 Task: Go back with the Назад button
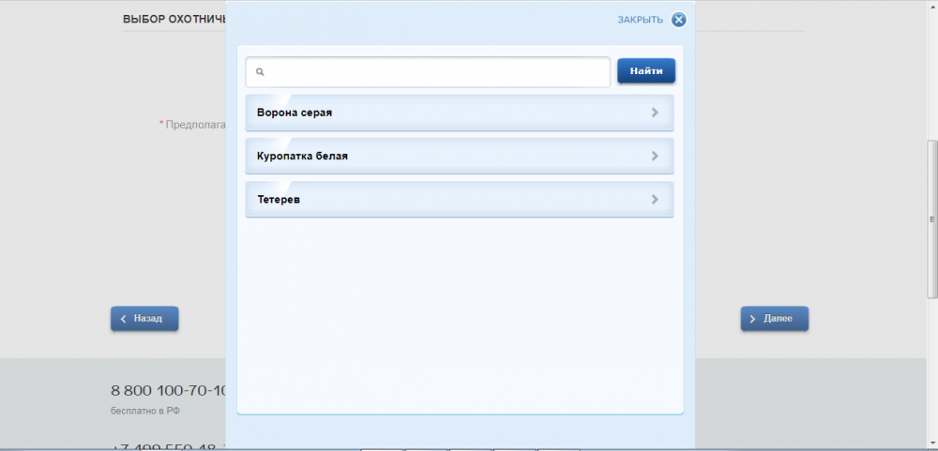tap(144, 319)
